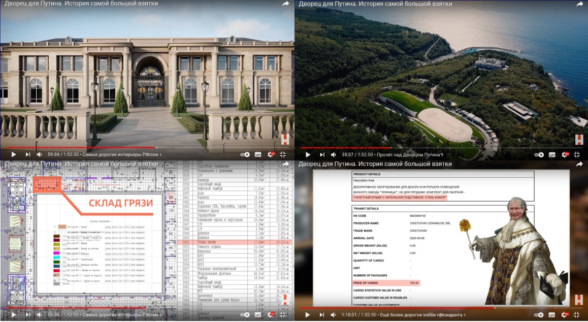Play the video paused at 1:18:01
The width and height of the screenshot is (588, 322).
308,315
